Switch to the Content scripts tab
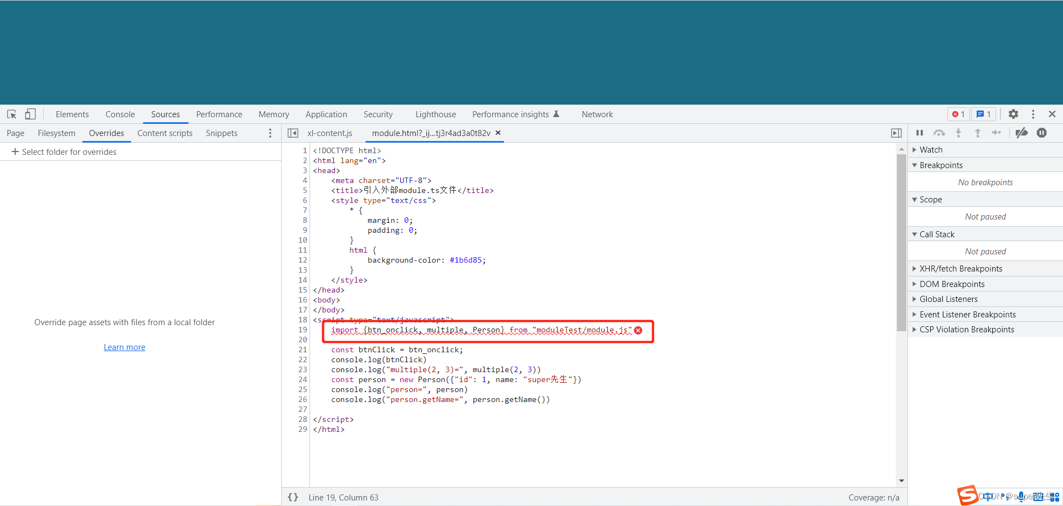1063x506 pixels. [x=165, y=133]
